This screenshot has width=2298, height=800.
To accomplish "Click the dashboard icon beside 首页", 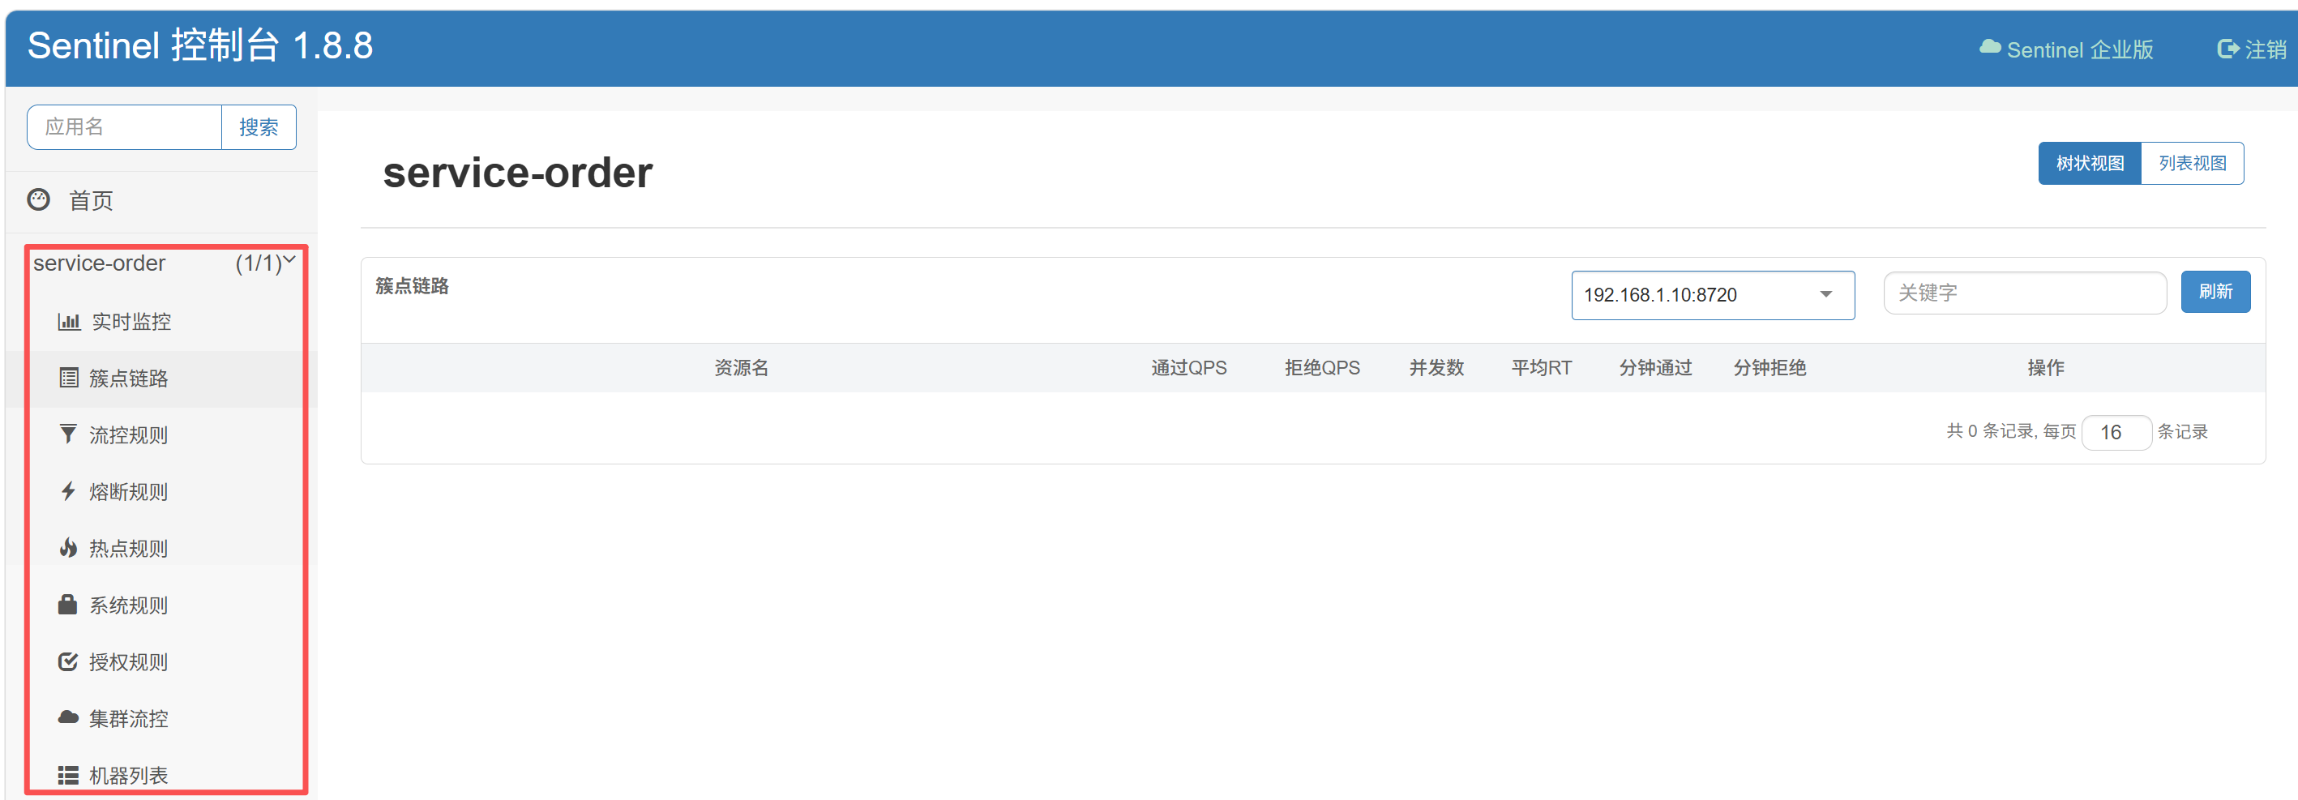I will point(38,199).
